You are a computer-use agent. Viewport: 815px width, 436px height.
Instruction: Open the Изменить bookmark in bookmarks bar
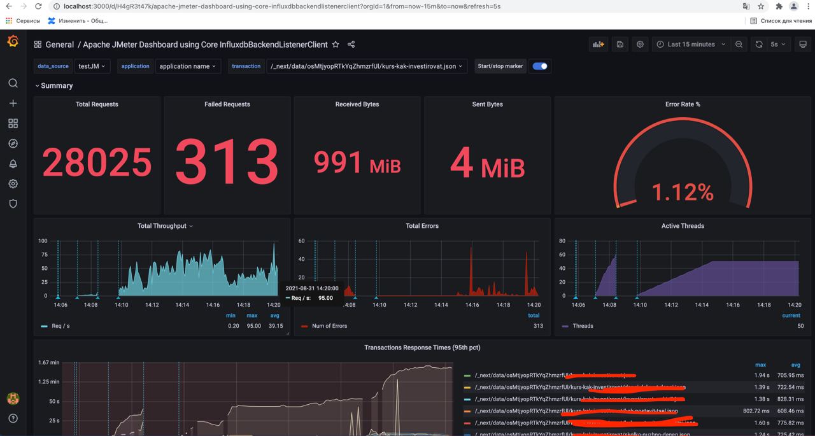coord(78,21)
